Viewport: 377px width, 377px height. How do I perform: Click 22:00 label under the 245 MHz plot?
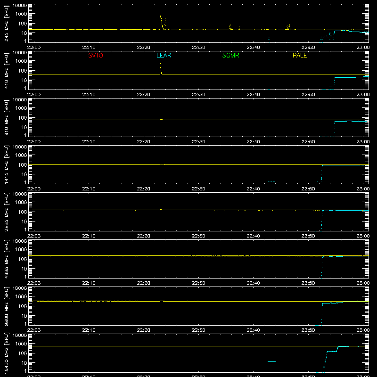pos(34,48)
